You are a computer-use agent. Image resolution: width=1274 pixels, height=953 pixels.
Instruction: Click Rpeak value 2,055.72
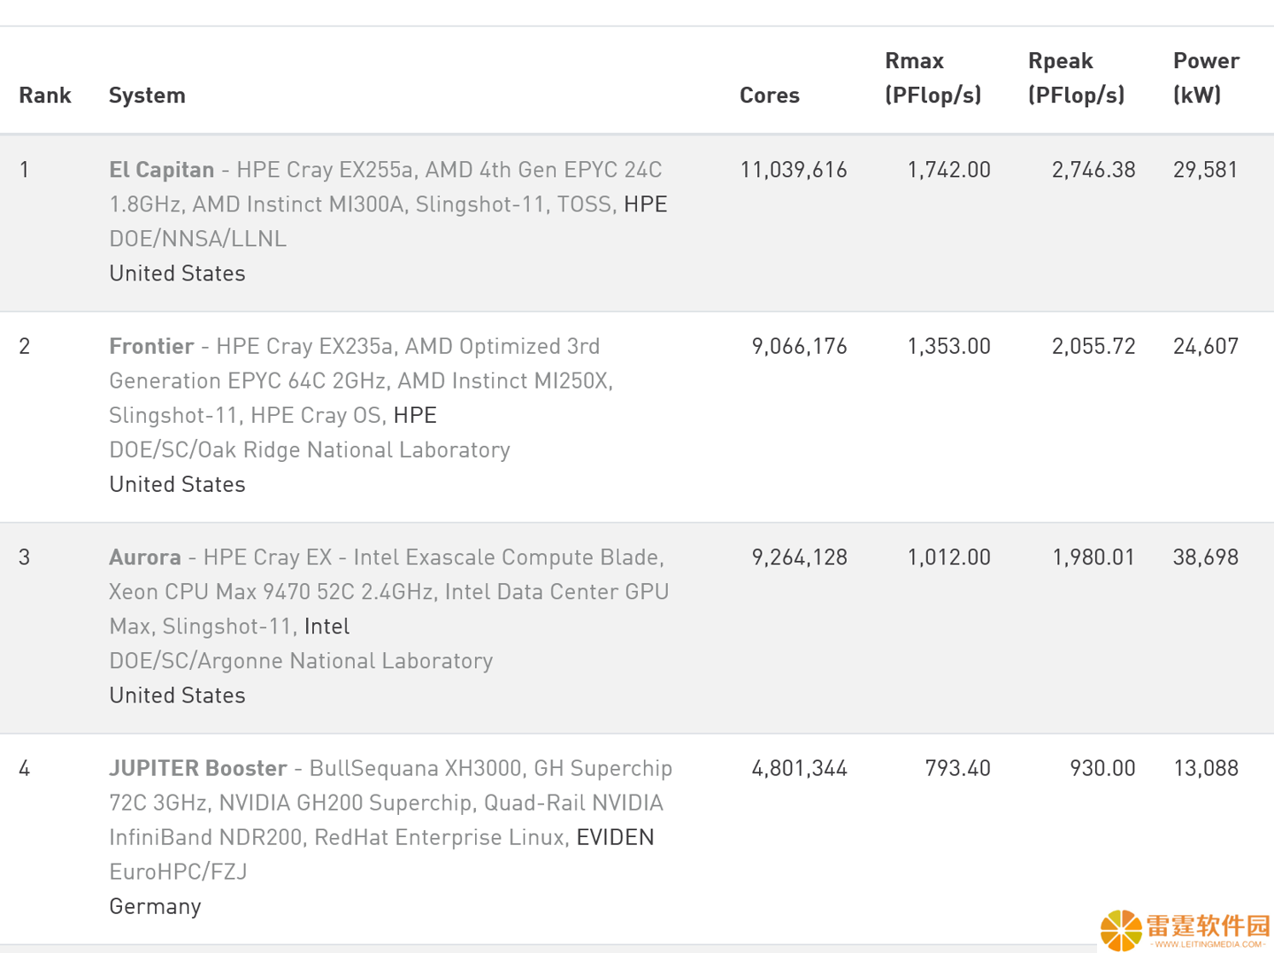(1094, 346)
